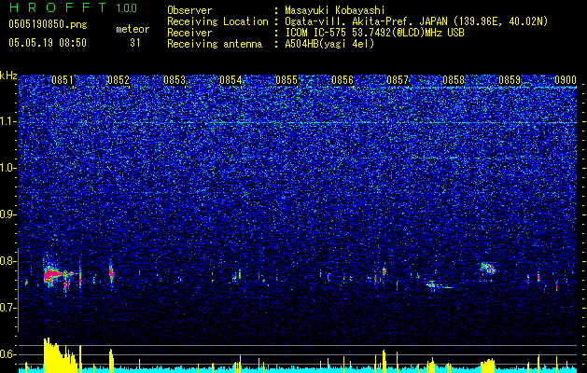Click the HROFFT 1.00 program title
Screen dimensions: 587x373
[x=73, y=7]
